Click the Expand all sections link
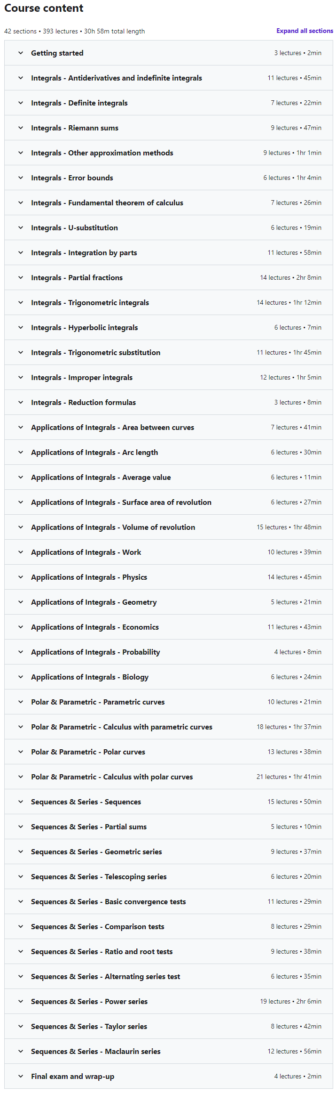336x1094 pixels. pos(305,31)
